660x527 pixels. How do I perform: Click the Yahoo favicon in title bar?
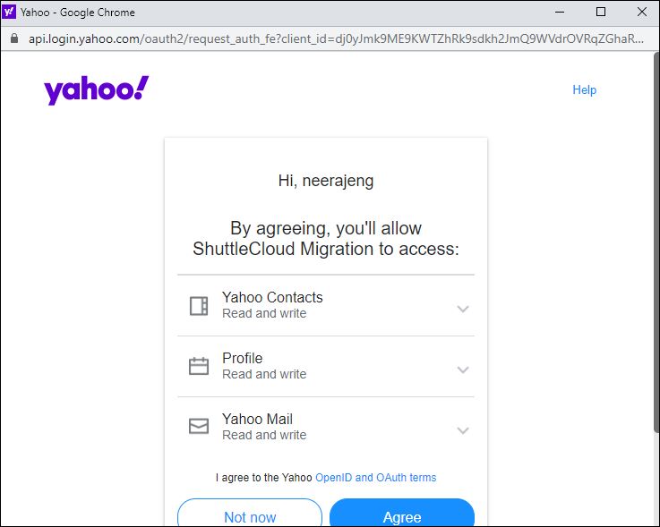tap(9, 13)
